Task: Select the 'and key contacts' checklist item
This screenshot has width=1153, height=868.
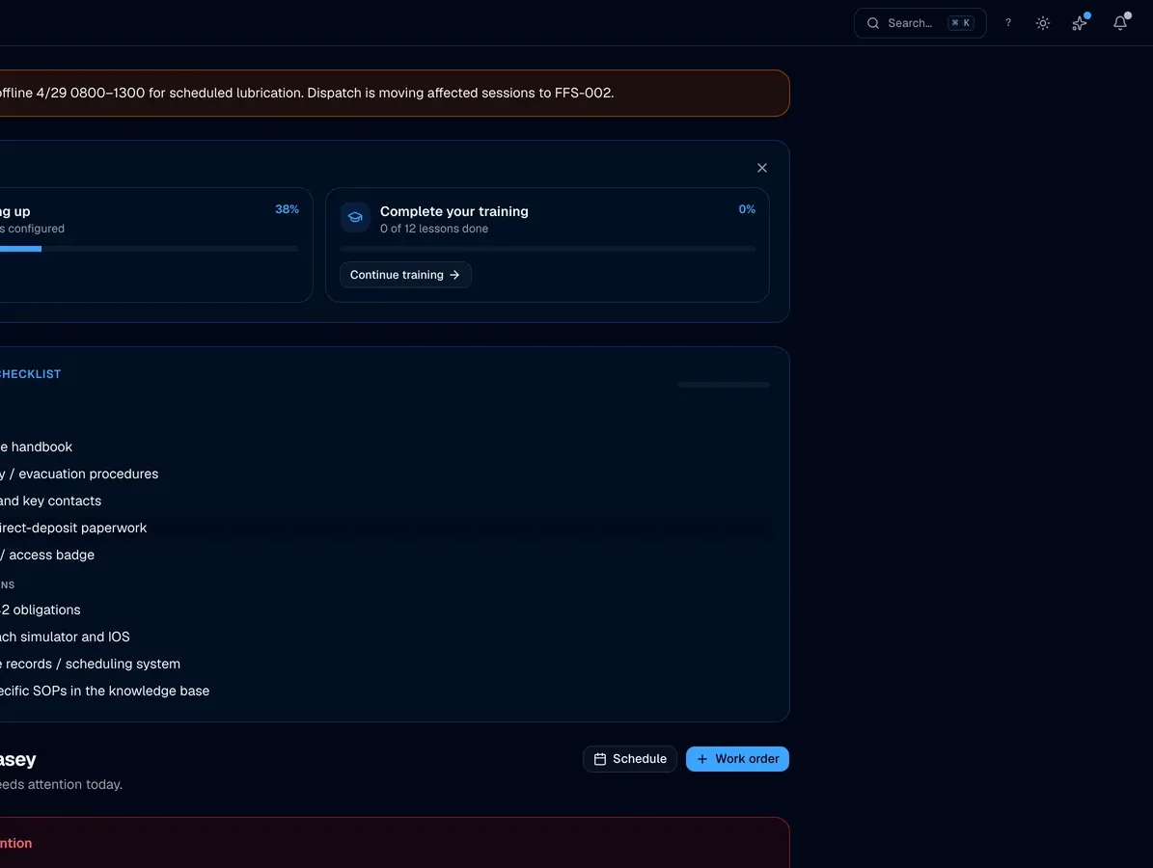Action: (x=51, y=502)
